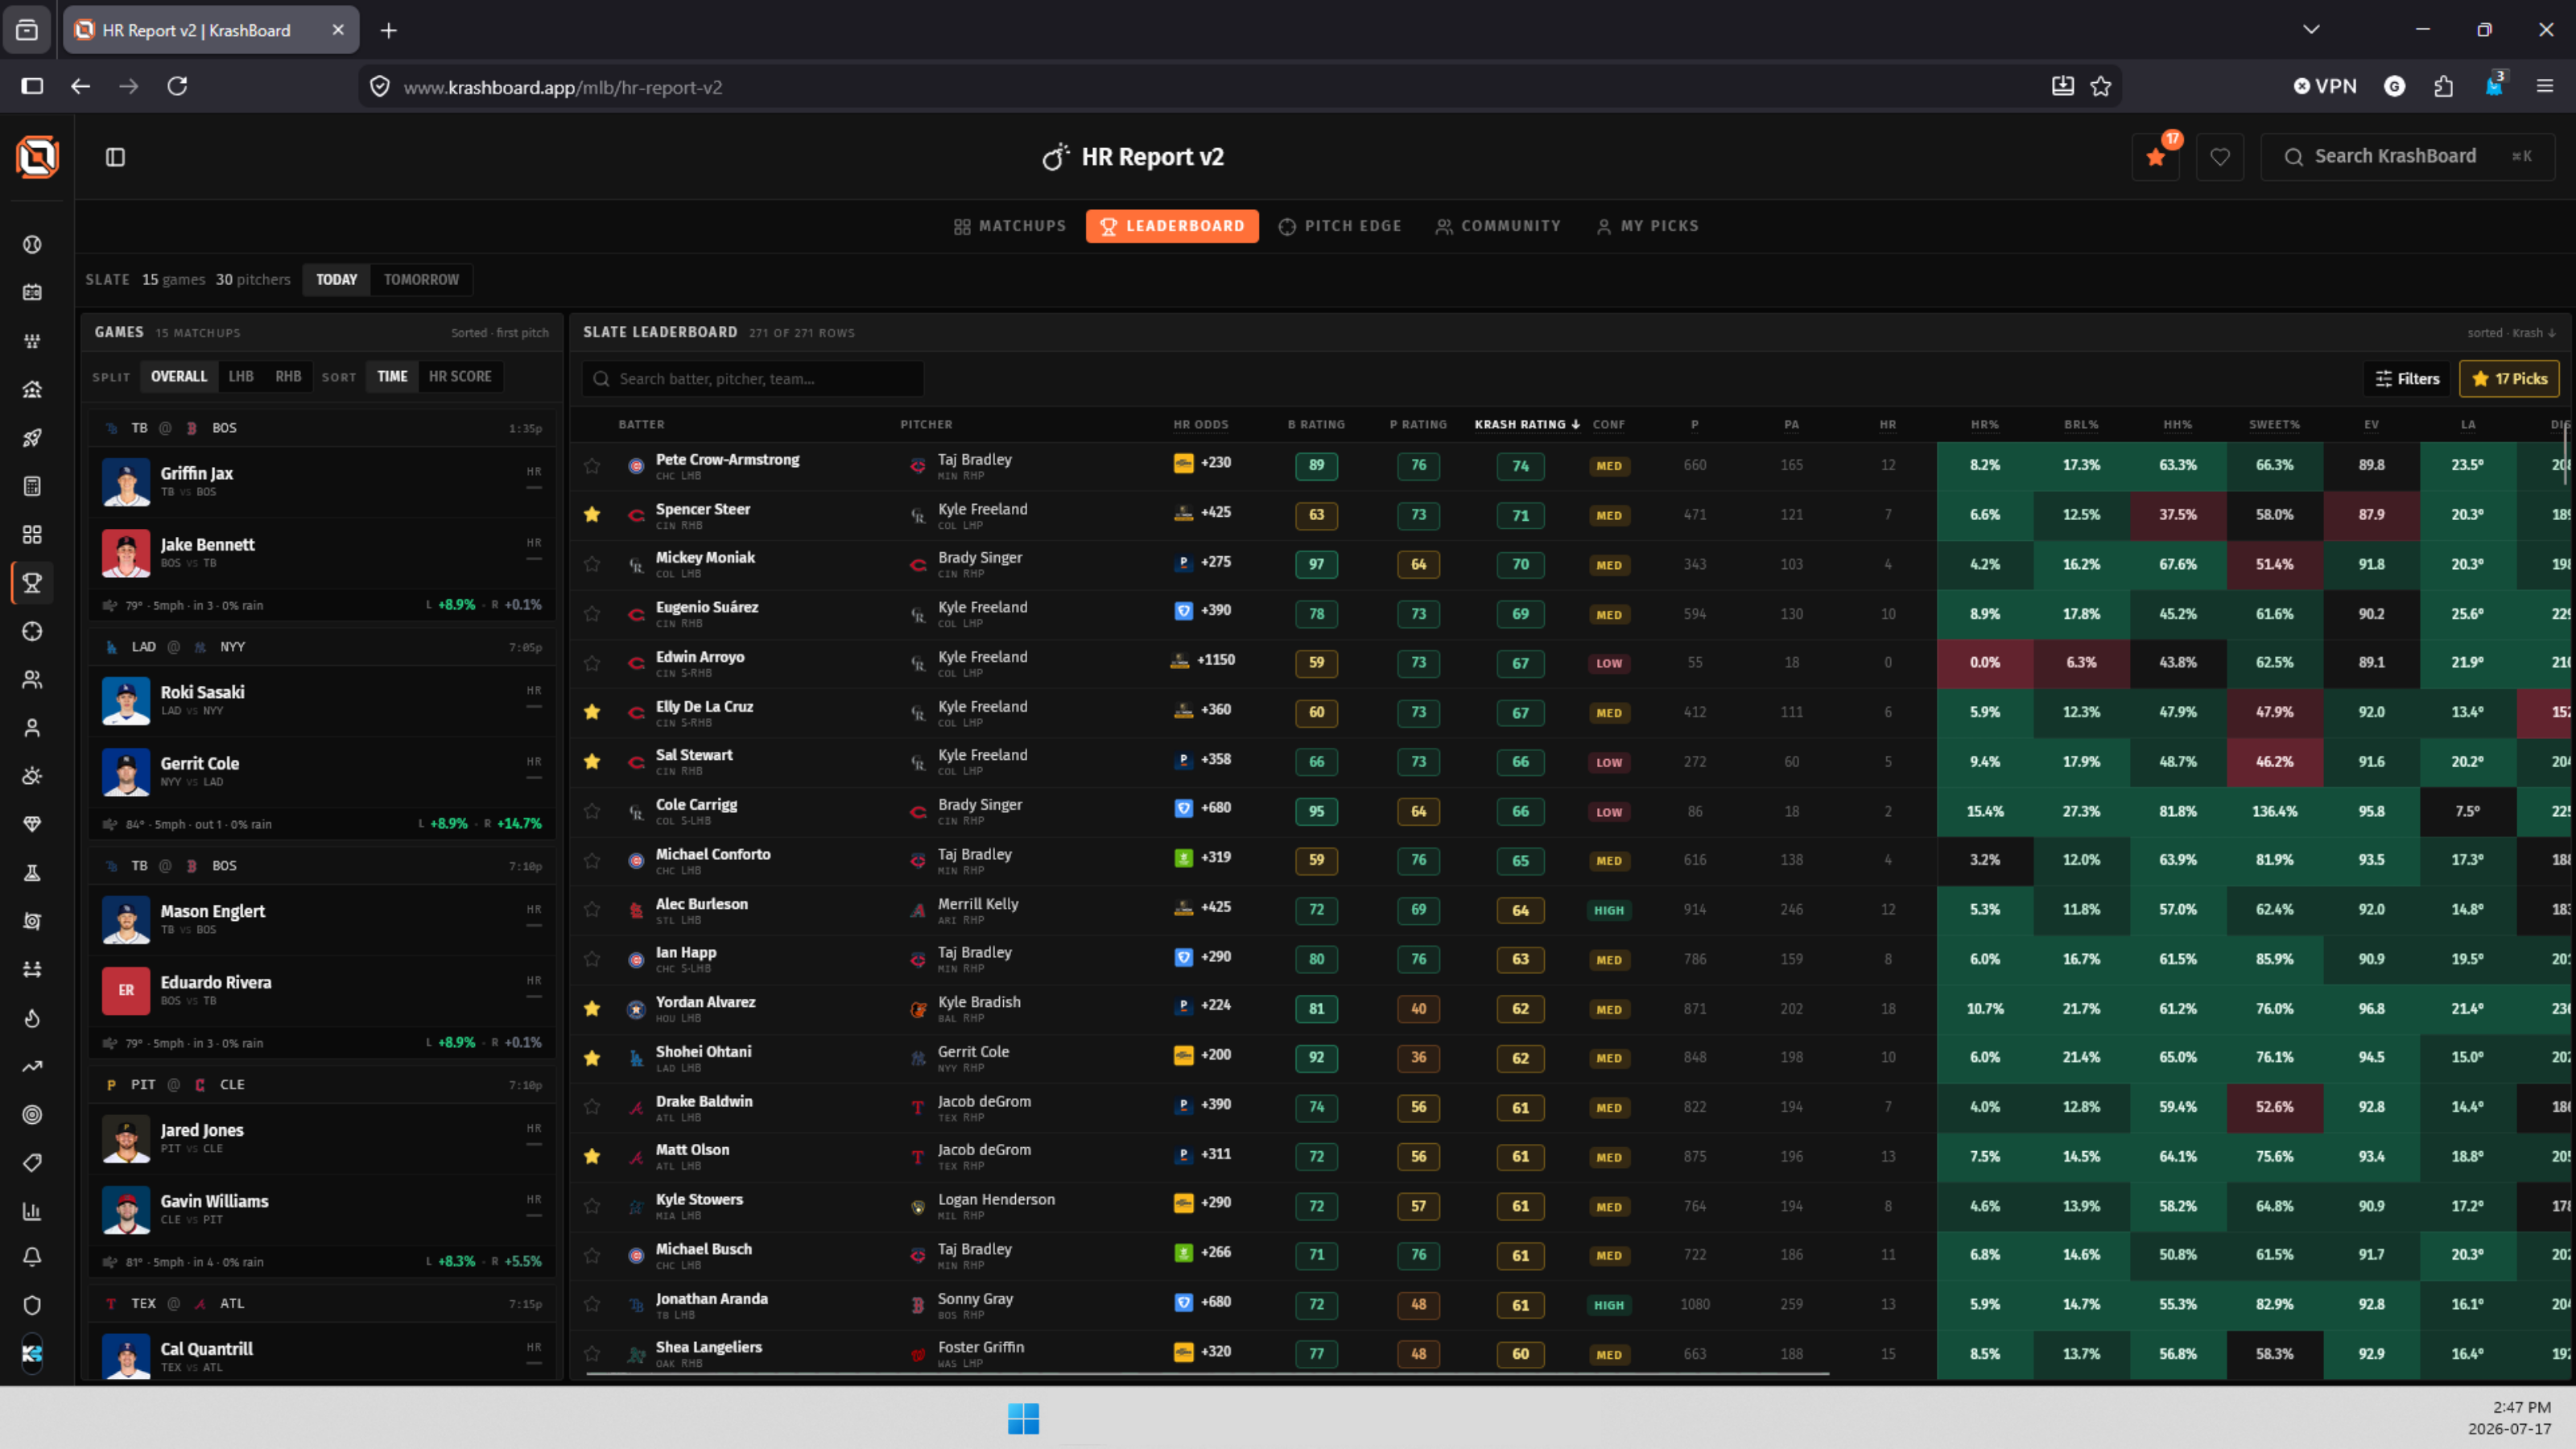Image resolution: width=2576 pixels, height=1449 pixels.
Task: Open a new browser tab
Action: (x=389, y=30)
